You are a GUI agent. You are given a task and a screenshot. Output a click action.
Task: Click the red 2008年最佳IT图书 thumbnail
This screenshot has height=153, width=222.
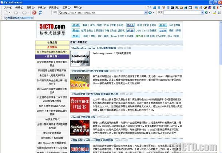80,105
